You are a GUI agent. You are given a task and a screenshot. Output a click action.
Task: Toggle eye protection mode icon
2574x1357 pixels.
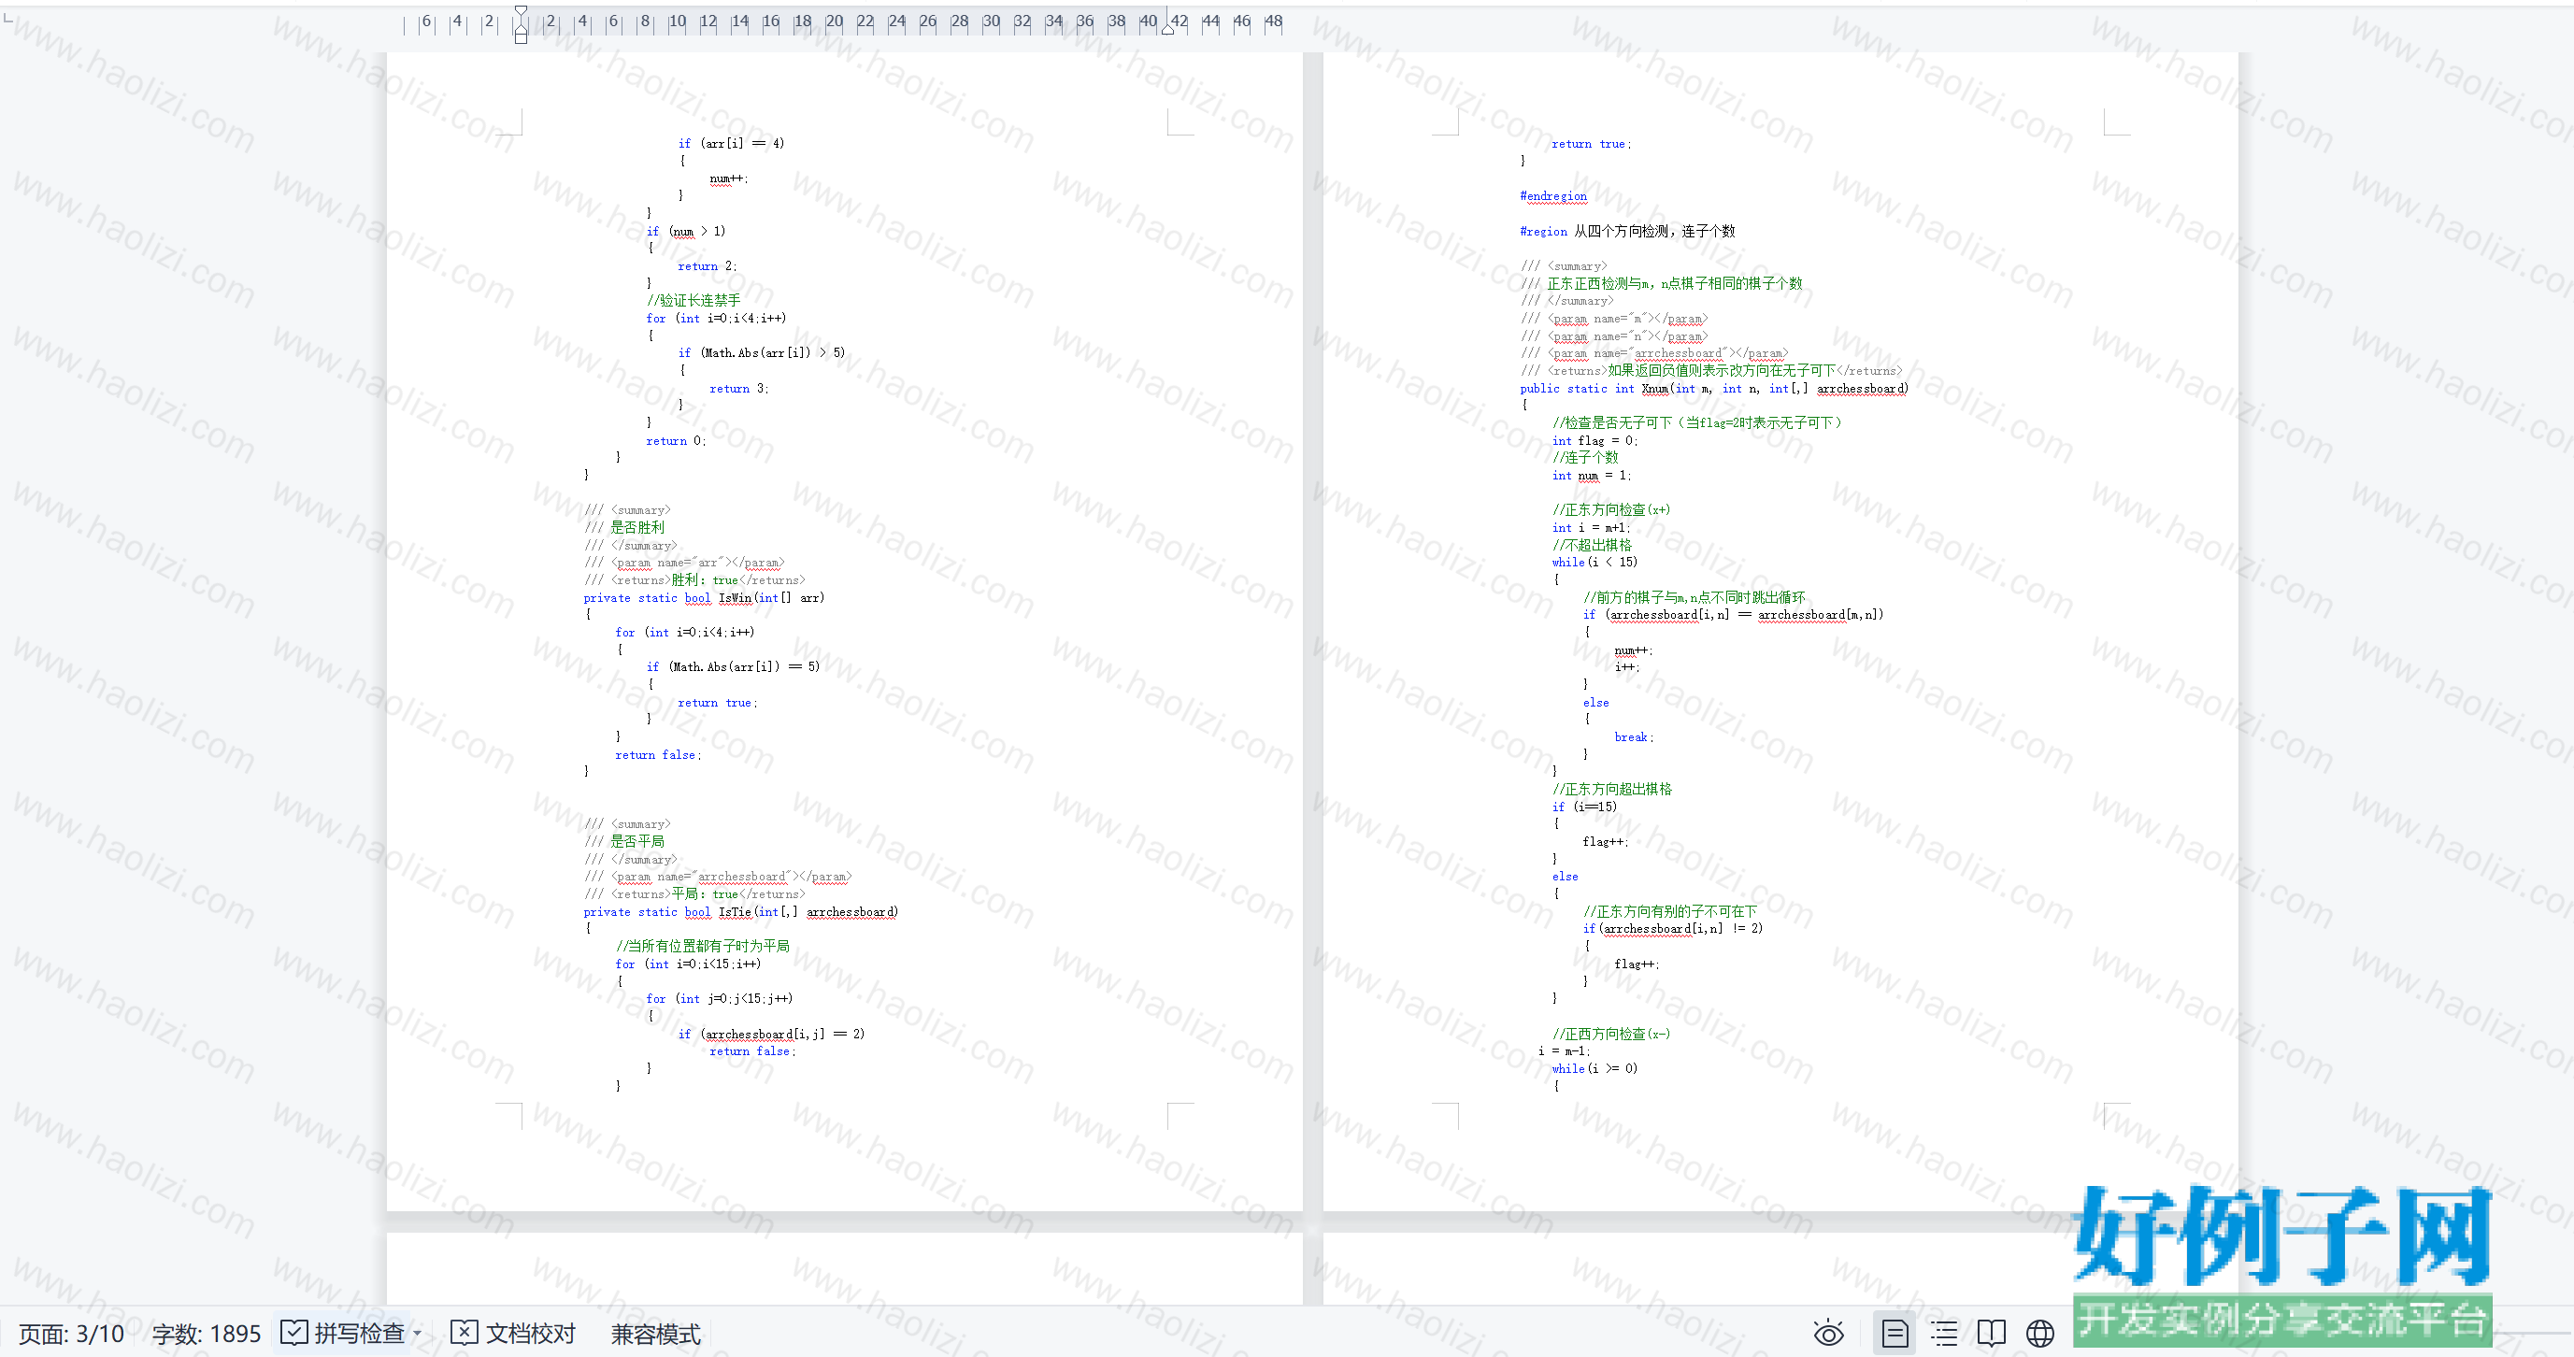(1827, 1333)
